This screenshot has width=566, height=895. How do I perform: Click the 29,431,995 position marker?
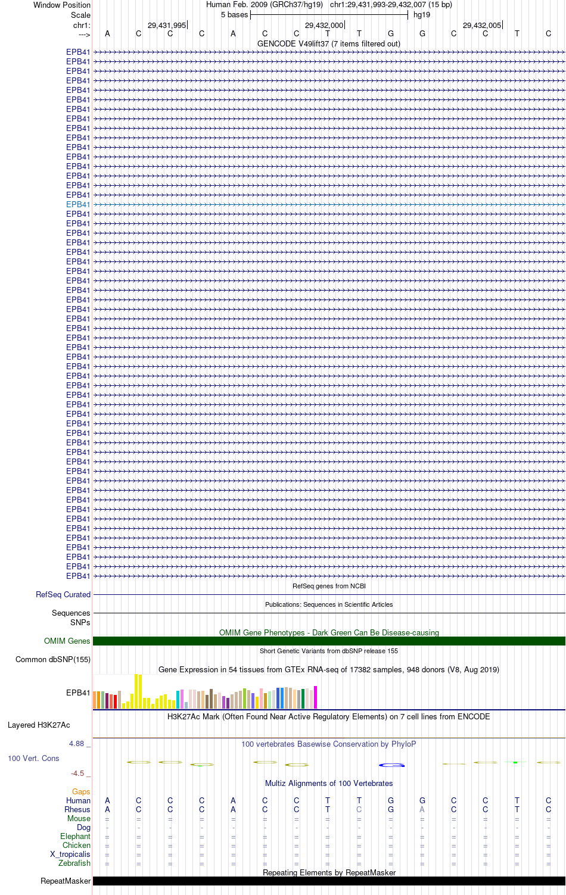click(x=167, y=26)
